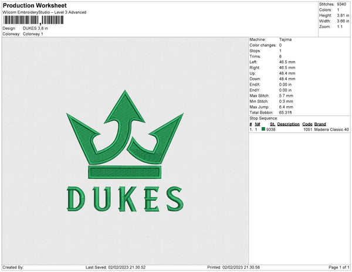Click the 'St.' column header
Screen dimensions: 352x272
pyautogui.click(x=273, y=124)
